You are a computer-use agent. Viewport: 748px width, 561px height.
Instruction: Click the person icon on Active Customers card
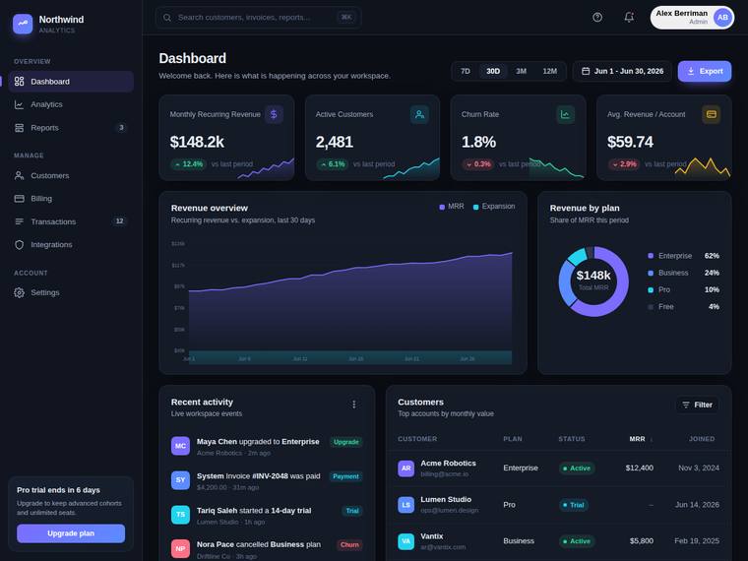[x=419, y=114]
